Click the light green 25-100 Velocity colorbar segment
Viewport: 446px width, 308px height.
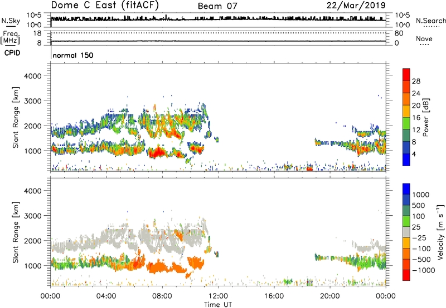tap(406, 221)
